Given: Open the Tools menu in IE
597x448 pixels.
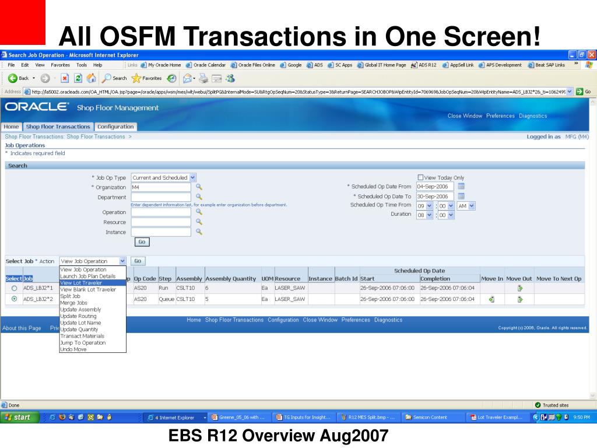Looking at the screenshot, I should point(82,65).
